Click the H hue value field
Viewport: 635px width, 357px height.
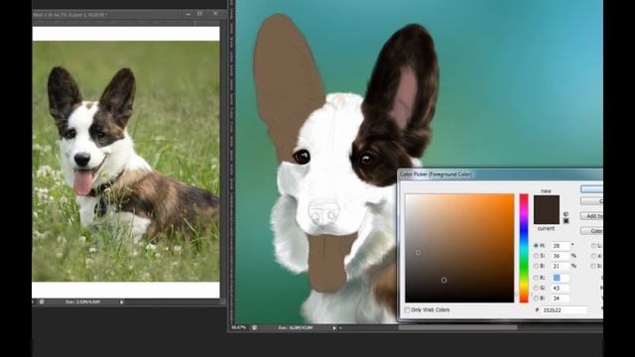coord(561,245)
